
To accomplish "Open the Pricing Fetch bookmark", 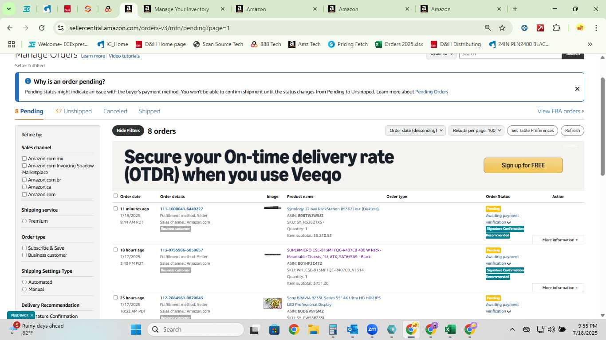I will [x=348, y=44].
